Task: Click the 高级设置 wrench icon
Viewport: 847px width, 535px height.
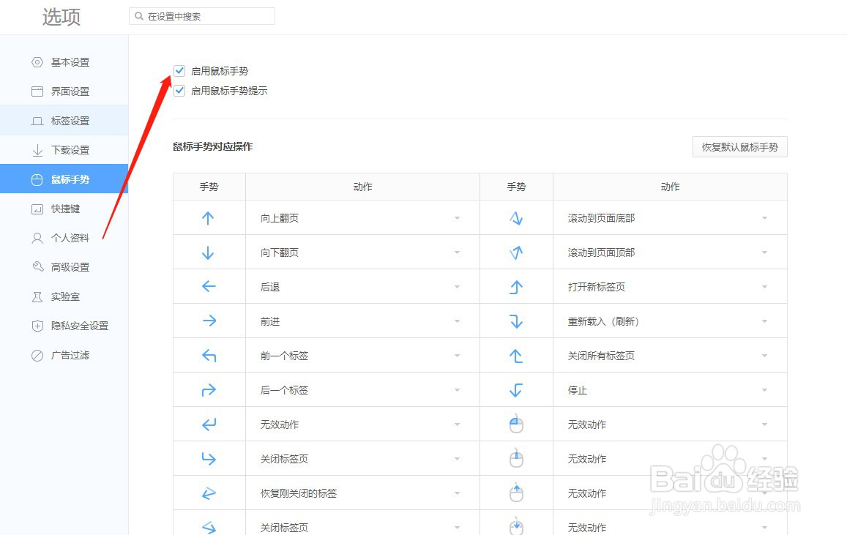Action: pyautogui.click(x=37, y=266)
